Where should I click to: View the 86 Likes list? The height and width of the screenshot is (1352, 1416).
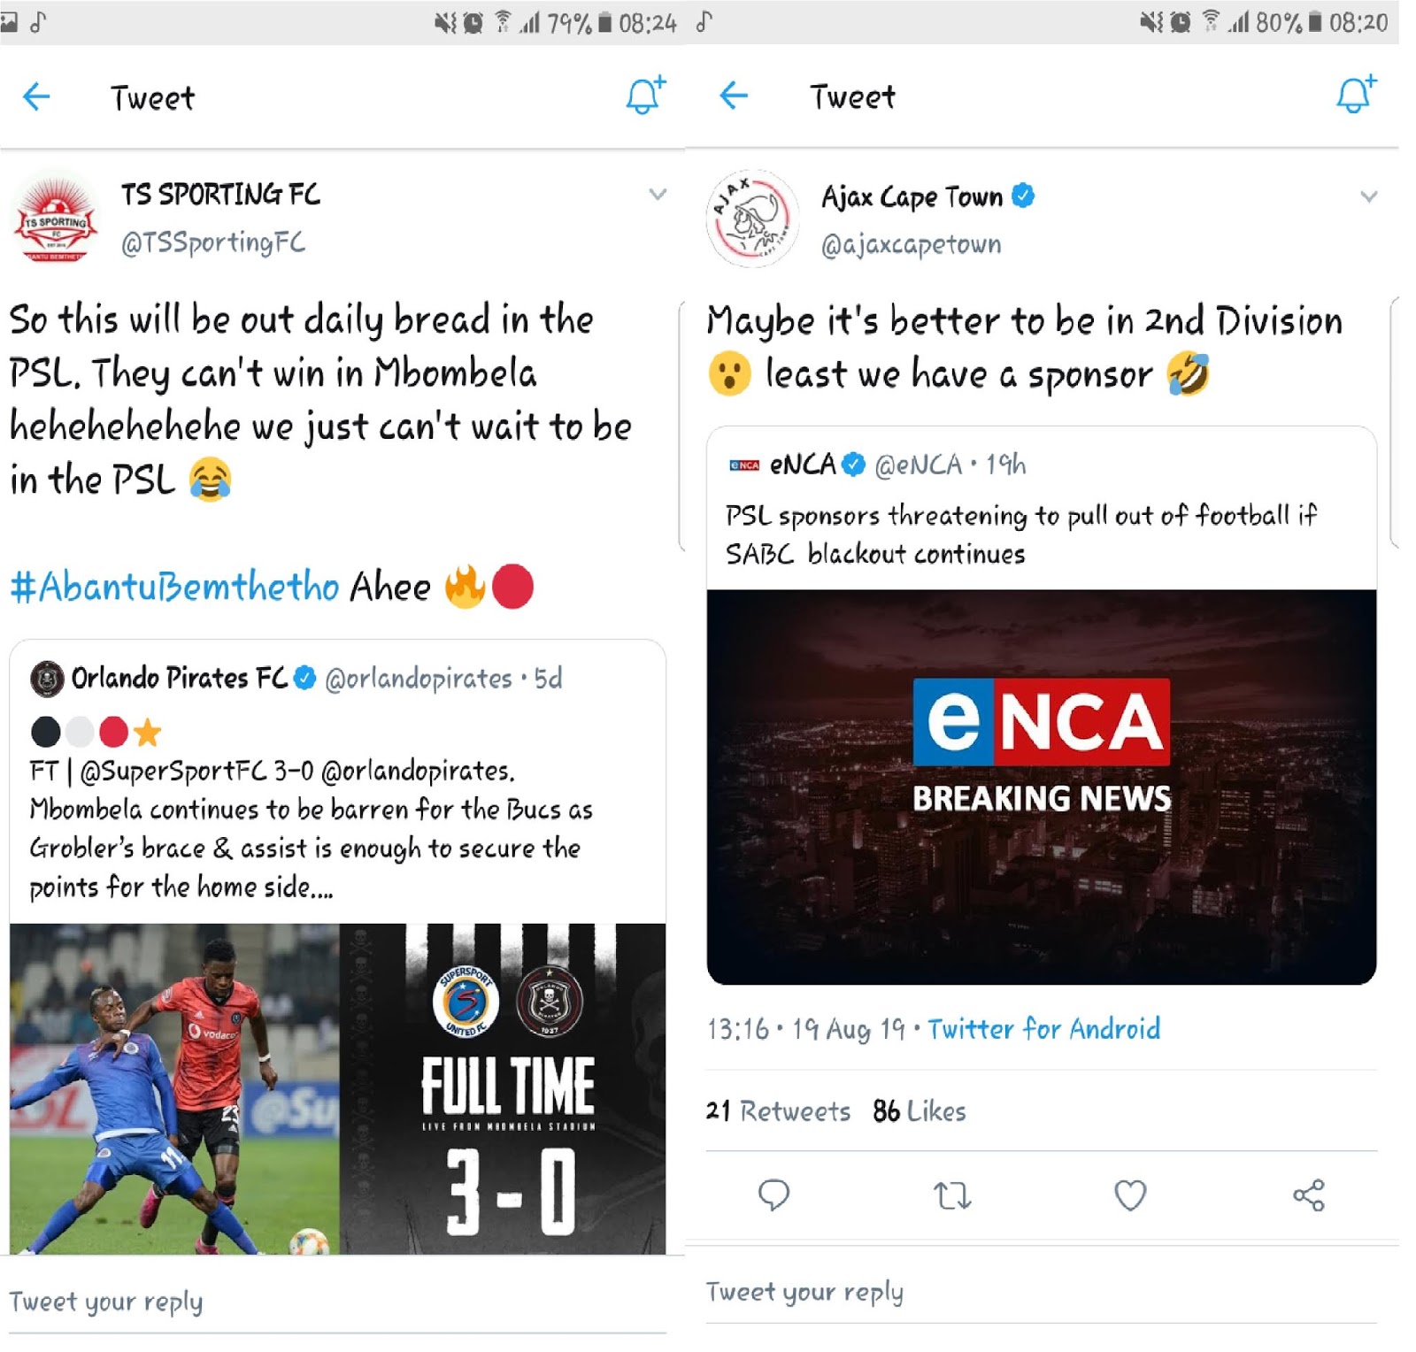click(x=918, y=1111)
